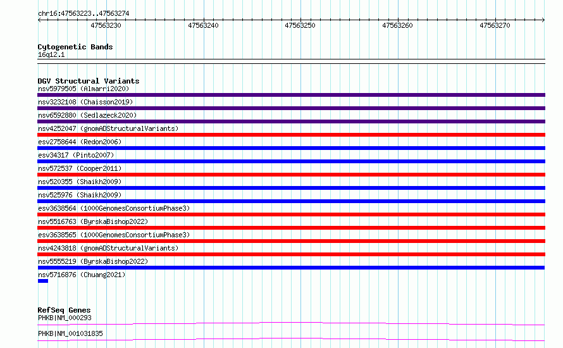Open esv3638565 (1000GenomesConsortiumPhase3) label
Viewport: 563px width, 348px height.
coord(114,235)
